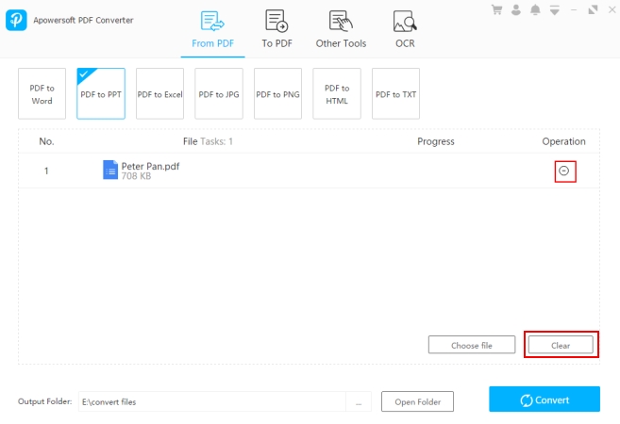Switch to the To PDF tab
Viewport: 620px width, 424px height.
click(x=276, y=30)
